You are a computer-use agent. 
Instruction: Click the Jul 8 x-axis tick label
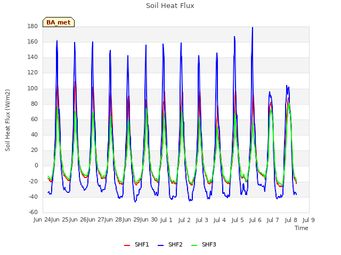pos(291,220)
